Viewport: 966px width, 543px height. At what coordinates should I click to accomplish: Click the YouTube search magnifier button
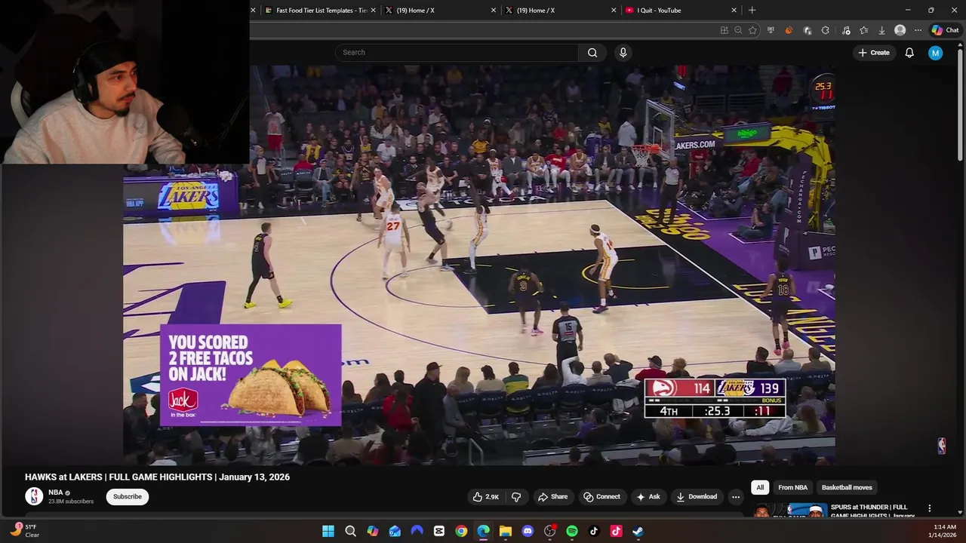coord(592,52)
